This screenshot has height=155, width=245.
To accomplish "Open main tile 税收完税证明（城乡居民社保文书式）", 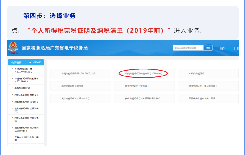I will pos(143,98).
